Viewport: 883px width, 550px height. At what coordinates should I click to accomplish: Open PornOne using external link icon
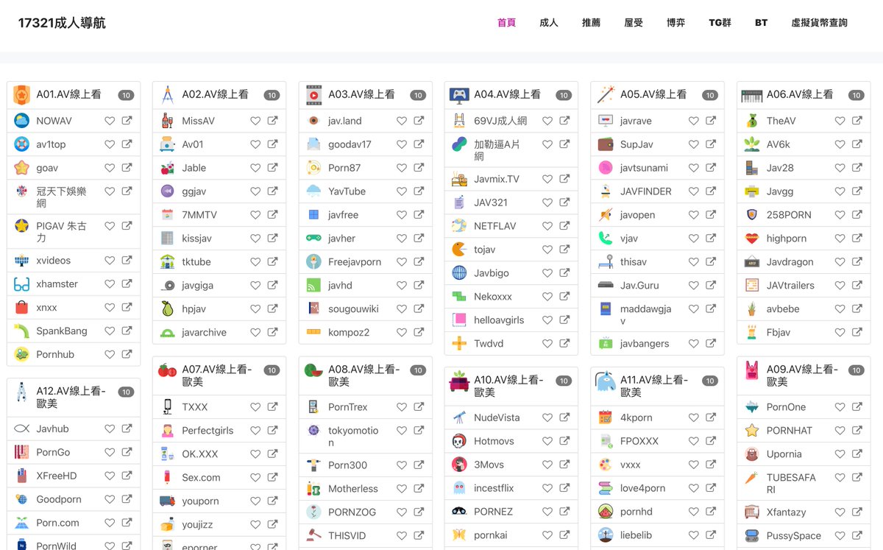pyautogui.click(x=857, y=406)
